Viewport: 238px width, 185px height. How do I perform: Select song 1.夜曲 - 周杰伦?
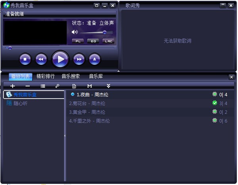[x=150, y=95]
